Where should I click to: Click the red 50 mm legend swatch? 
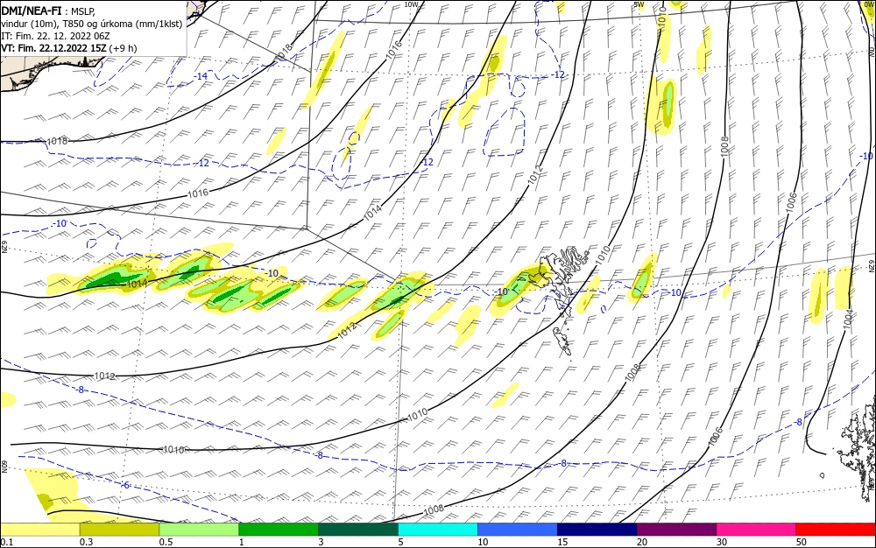pos(836,530)
